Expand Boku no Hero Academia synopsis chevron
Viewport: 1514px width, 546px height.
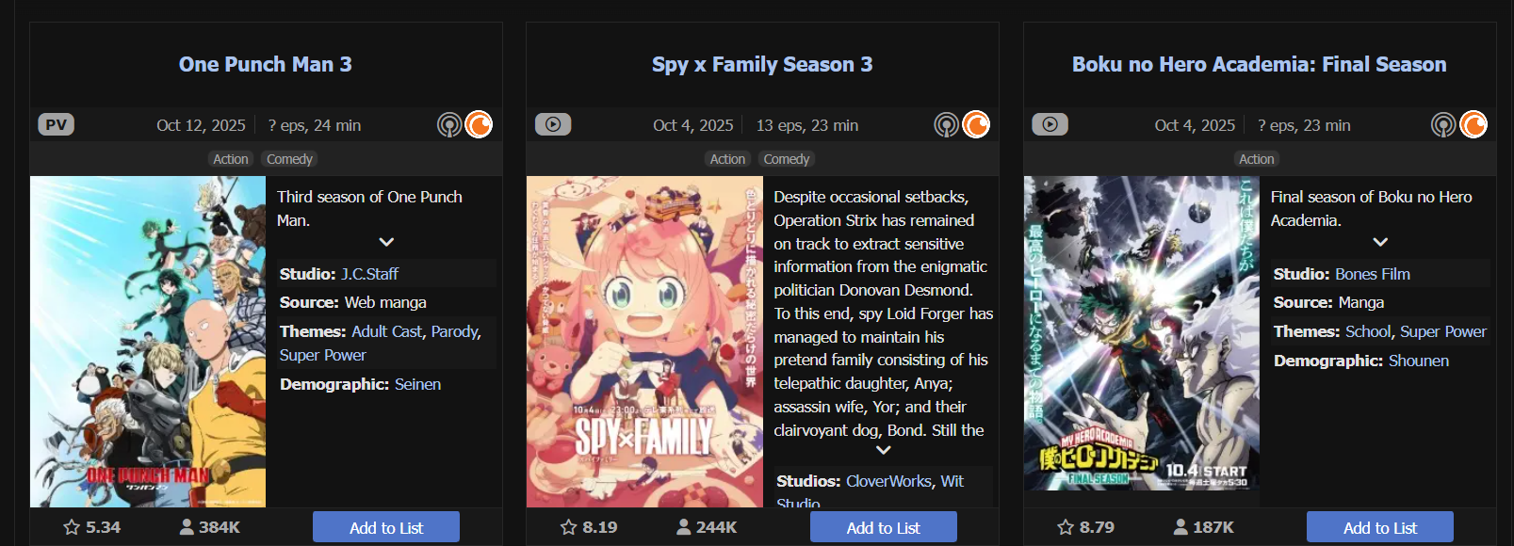[1380, 242]
